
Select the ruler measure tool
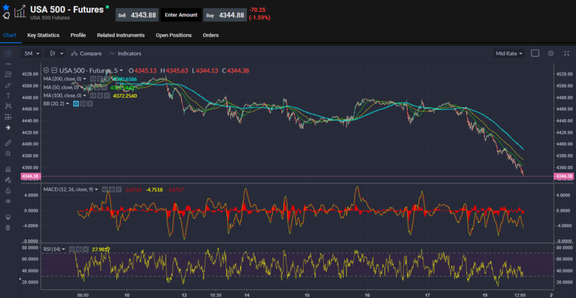[8, 143]
